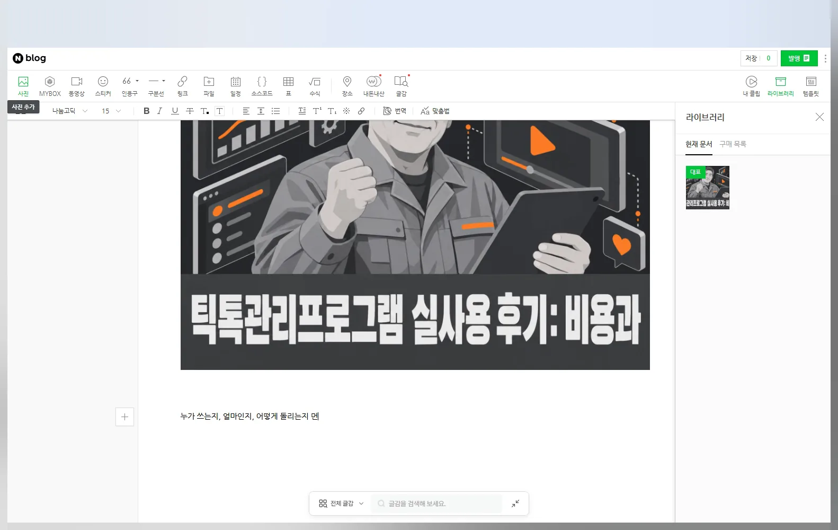838x530 pixels.
Task: Toggle strikethrough text formatting
Action: point(190,111)
